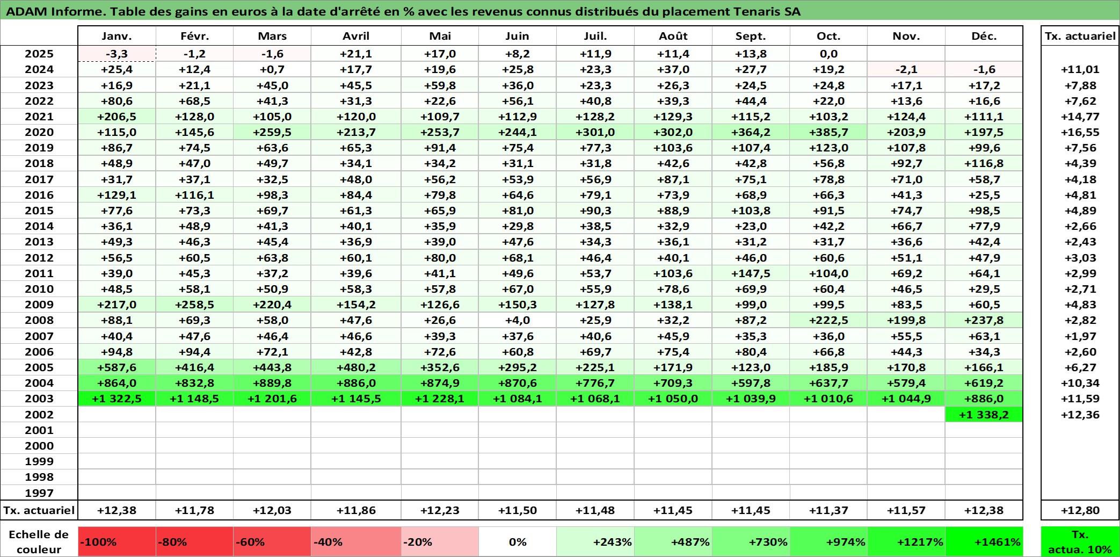The height and width of the screenshot is (557, 1120).
Task: Select the 0,0 cell in October 2025
Action: point(828,54)
